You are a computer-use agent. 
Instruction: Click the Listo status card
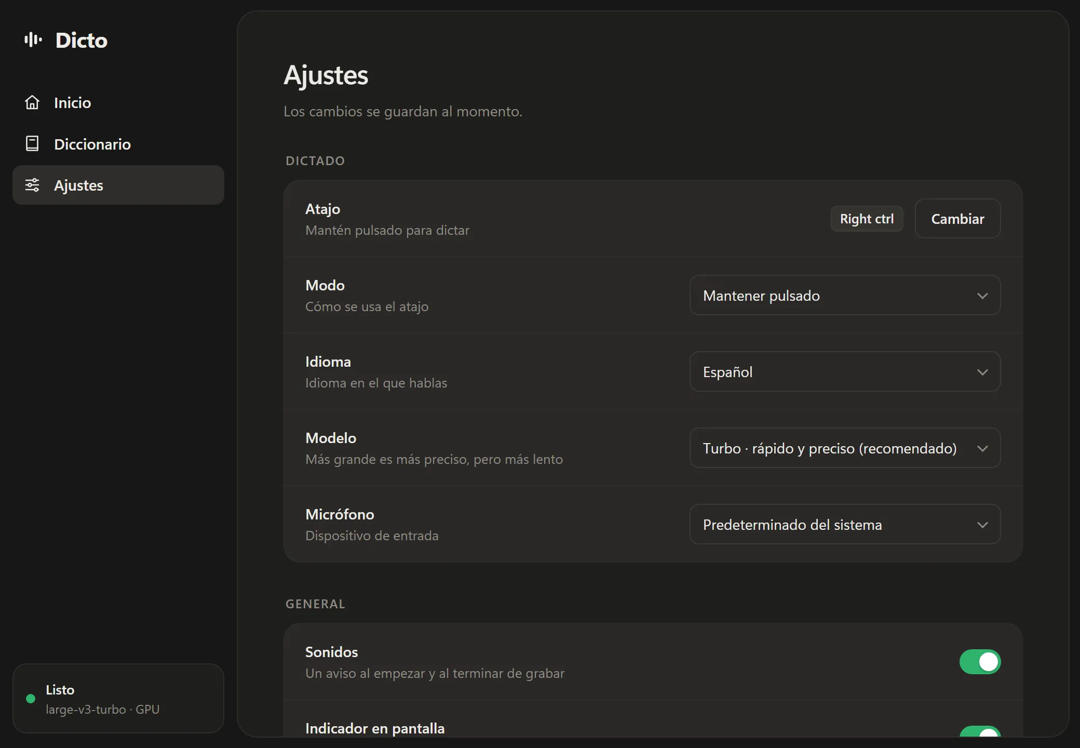(x=118, y=698)
